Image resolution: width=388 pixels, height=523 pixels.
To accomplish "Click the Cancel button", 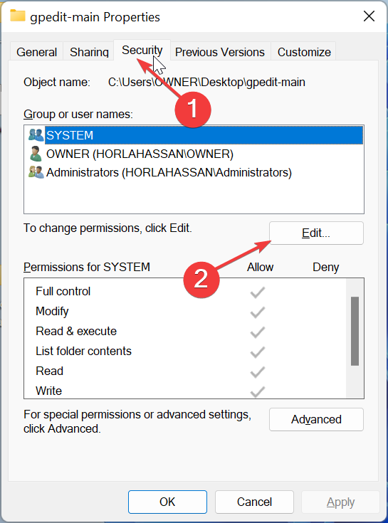I will [255, 502].
